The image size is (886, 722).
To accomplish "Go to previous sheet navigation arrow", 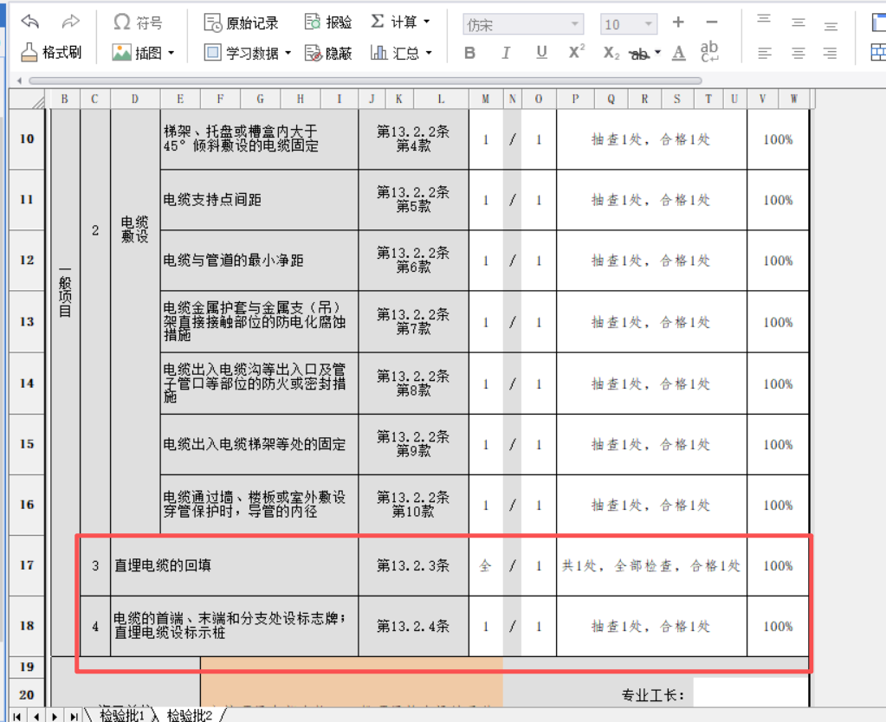I will (x=36, y=716).
